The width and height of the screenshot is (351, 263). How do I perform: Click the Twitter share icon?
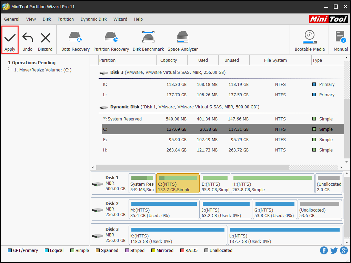tap(334, 251)
